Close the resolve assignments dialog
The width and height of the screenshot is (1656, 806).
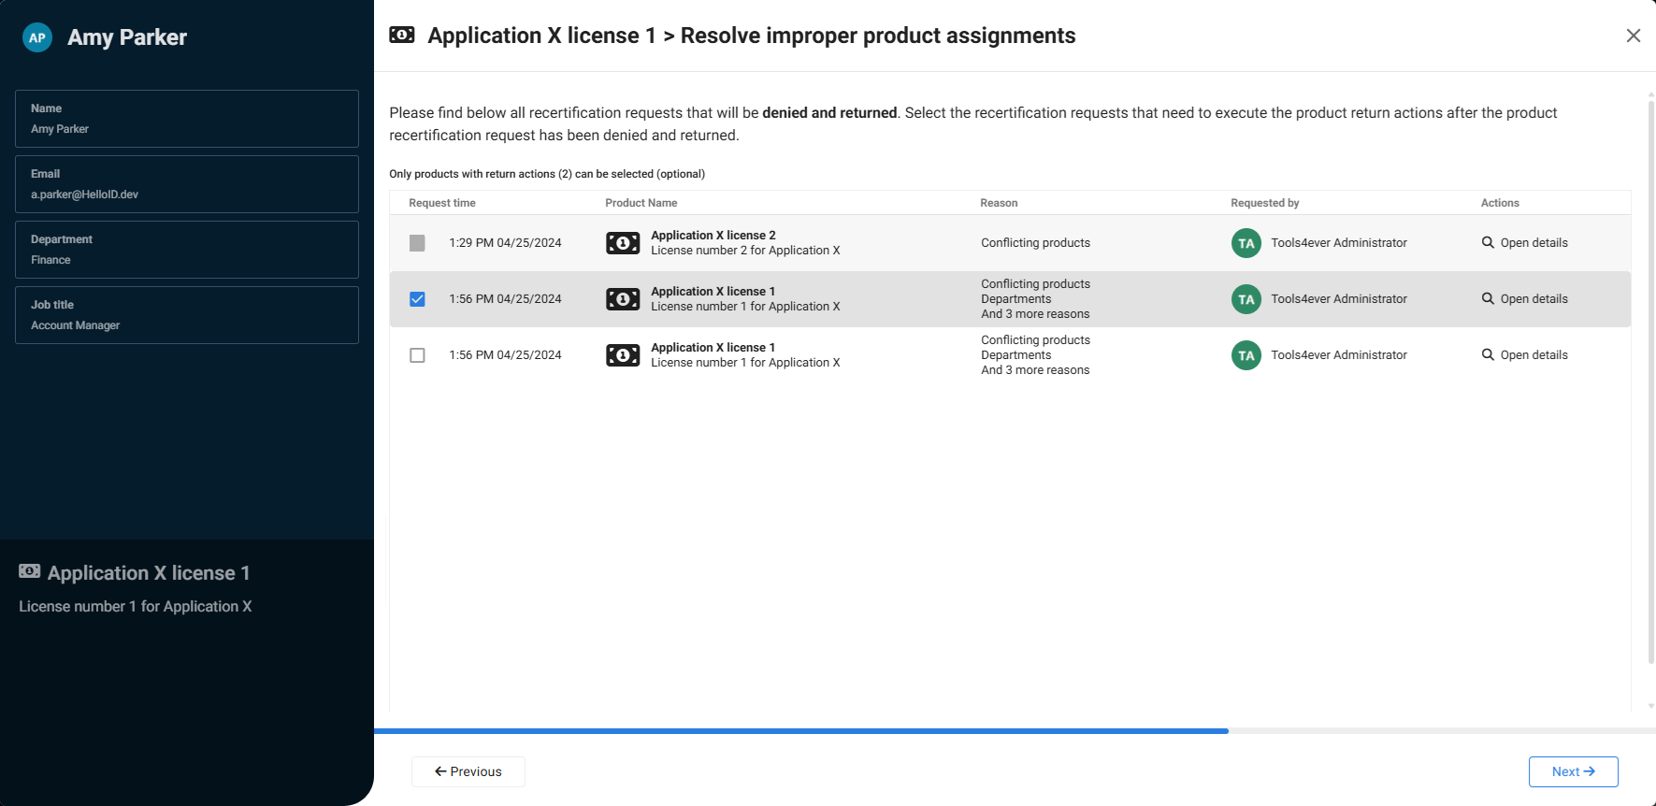click(1634, 36)
